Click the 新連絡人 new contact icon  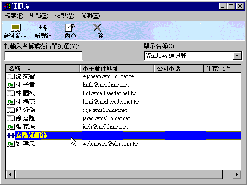16,28
